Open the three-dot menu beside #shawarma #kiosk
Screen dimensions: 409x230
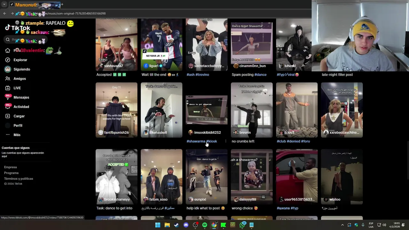pos(226,141)
